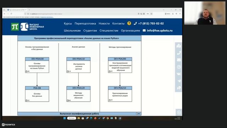Click the phone icon in side panel
The height and width of the screenshot is (128, 227).
tap(179, 53)
